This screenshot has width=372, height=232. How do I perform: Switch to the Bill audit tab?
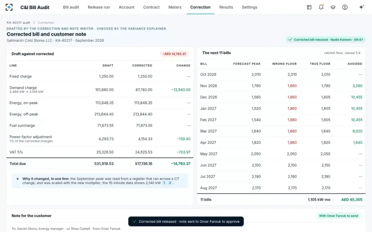point(71,7)
